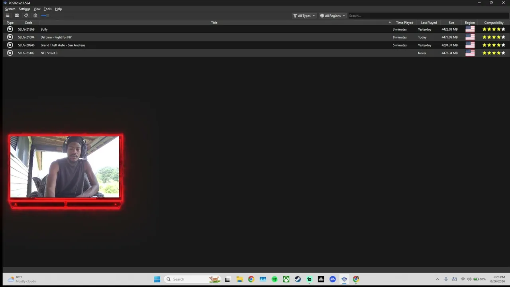Image resolution: width=510 pixels, height=287 pixels.
Task: Click disc icon for Grand Theft Auto
Action: pos(10,45)
